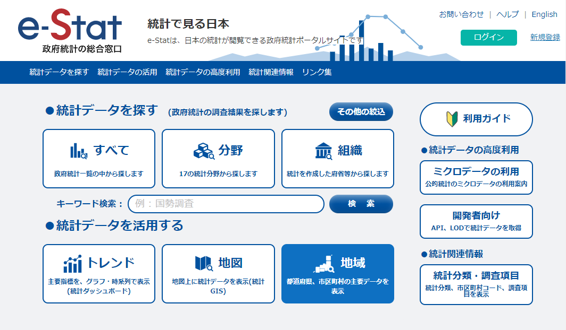The image size is (566, 330).
Task: Follow the 新規登録 link
Action: [545, 37]
